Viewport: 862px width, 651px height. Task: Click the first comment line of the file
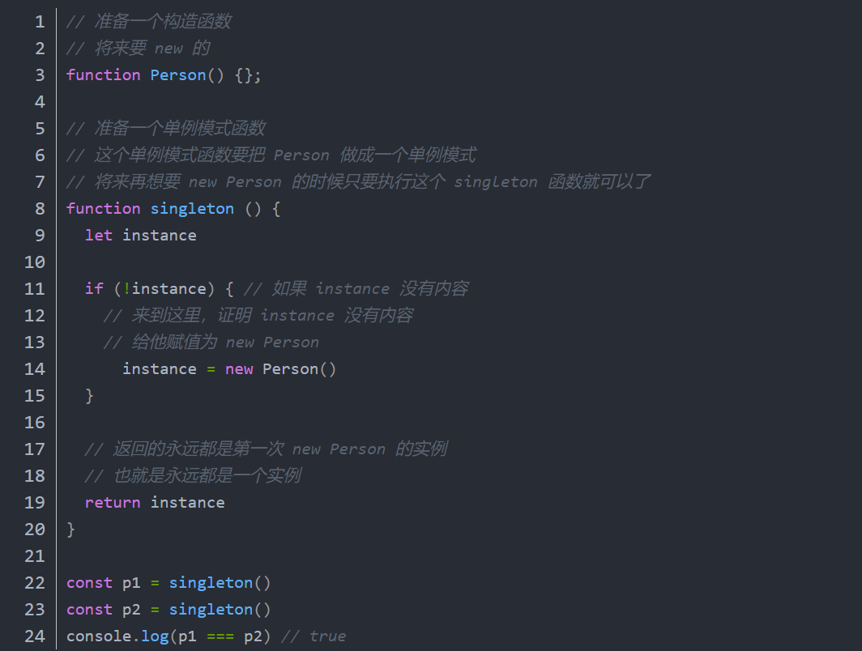[x=150, y=22]
